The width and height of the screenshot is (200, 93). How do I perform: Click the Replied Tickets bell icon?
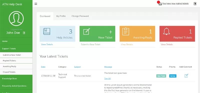tap(166, 31)
